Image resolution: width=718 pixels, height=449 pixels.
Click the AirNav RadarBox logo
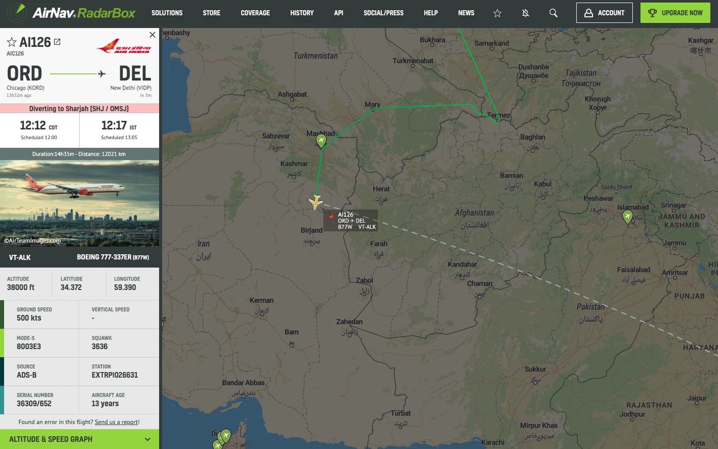(71, 13)
